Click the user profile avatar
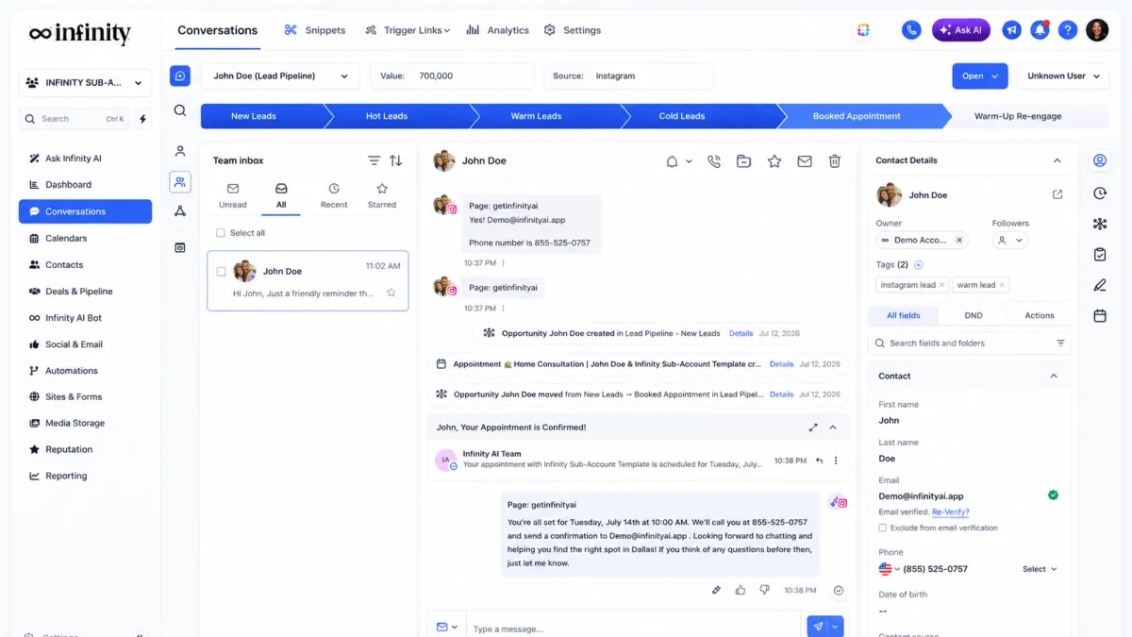 1097,30
